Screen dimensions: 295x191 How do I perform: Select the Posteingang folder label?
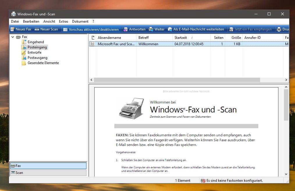coord(37,47)
